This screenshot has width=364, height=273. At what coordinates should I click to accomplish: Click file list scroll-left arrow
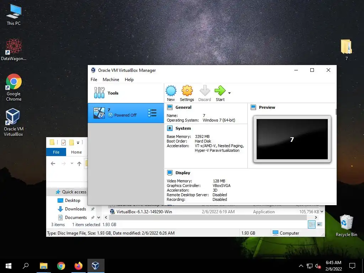106,217
